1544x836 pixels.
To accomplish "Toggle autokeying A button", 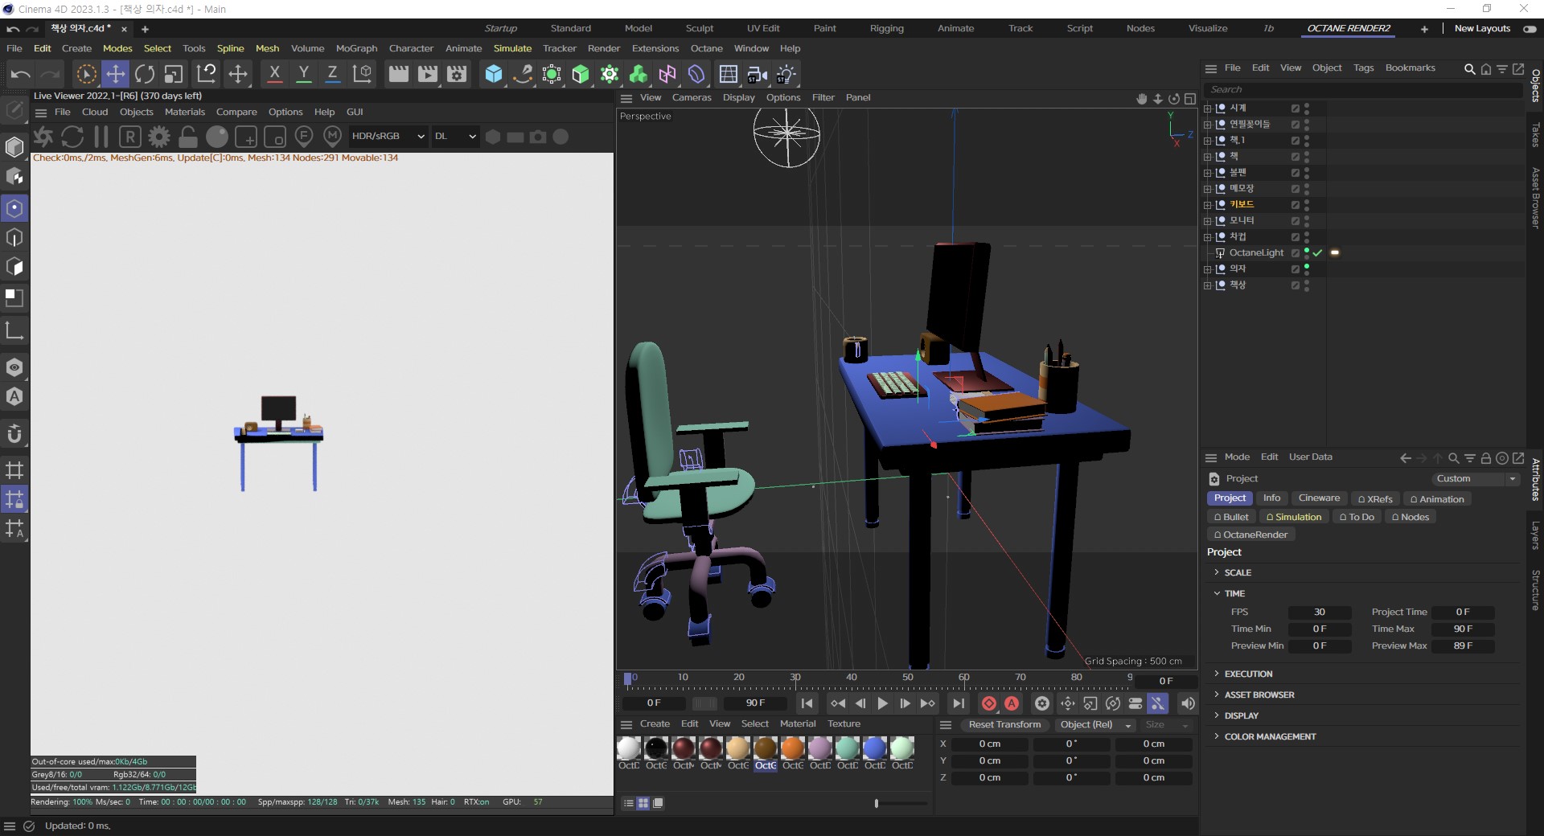I will coord(1012,703).
